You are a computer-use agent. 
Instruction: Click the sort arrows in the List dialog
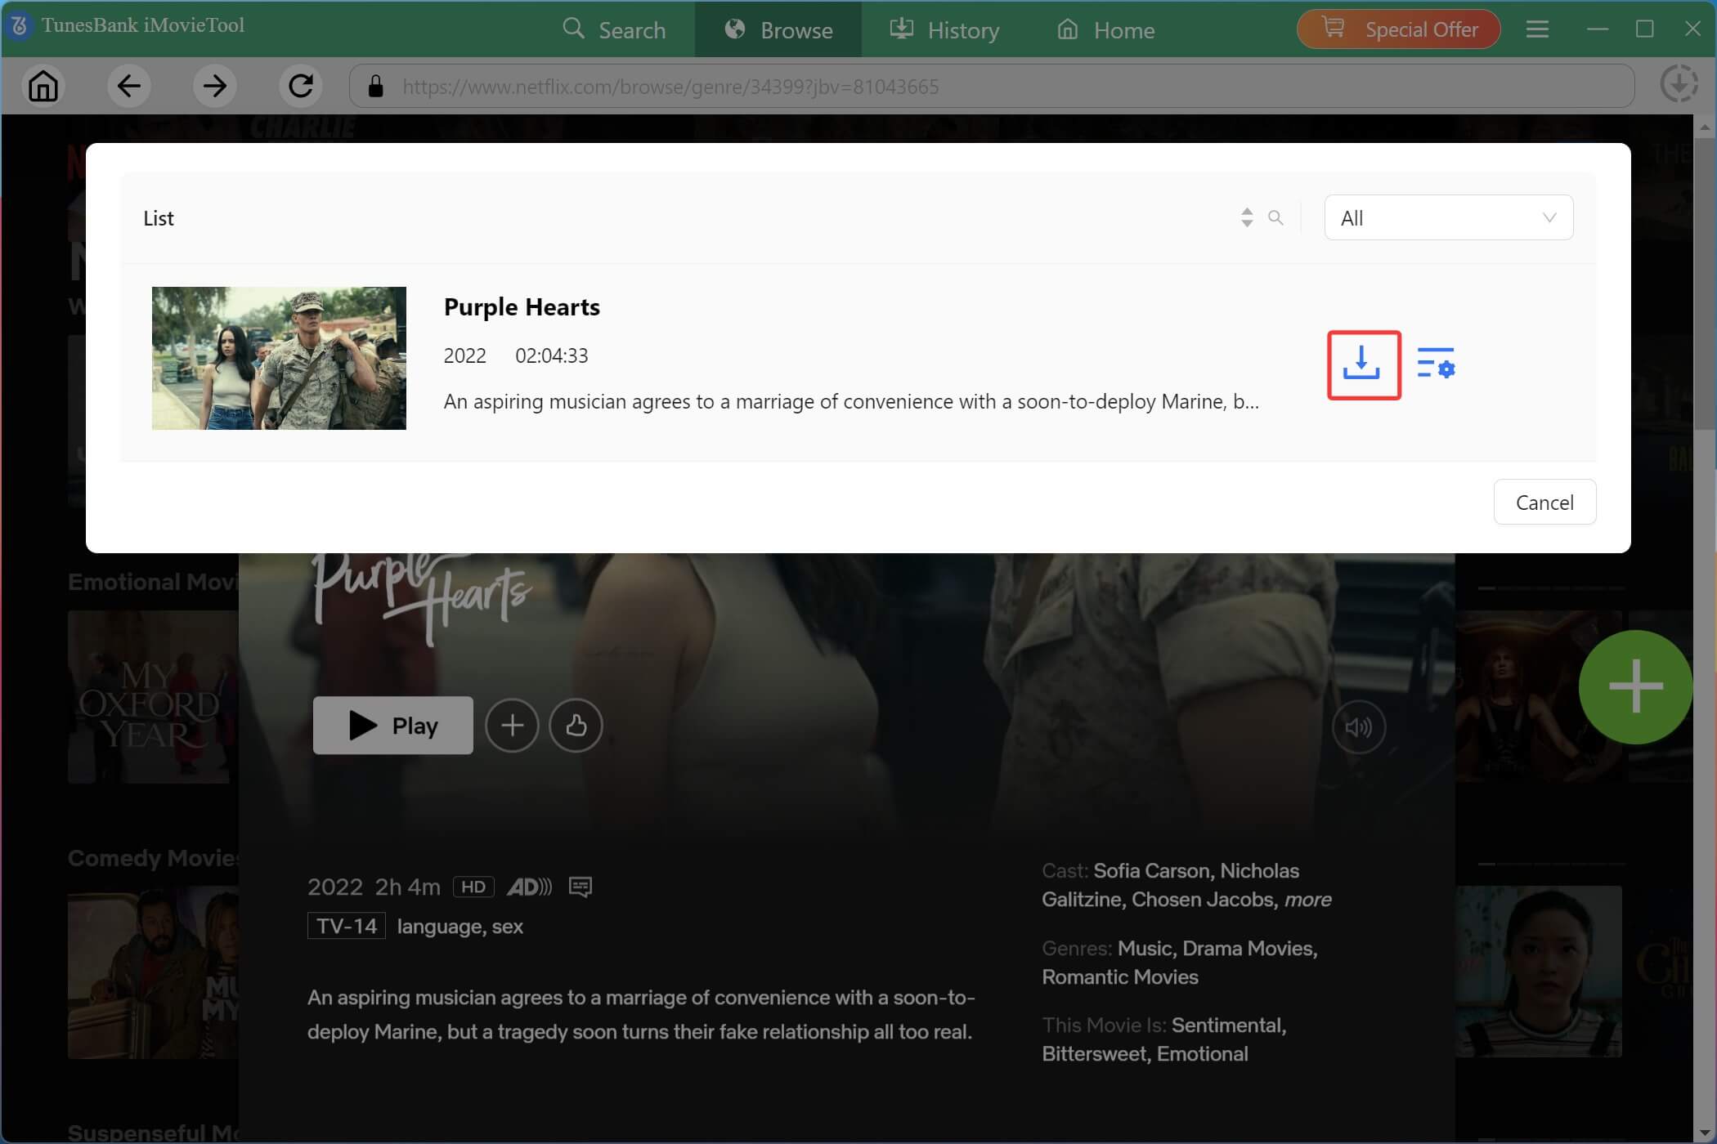coord(1246,217)
